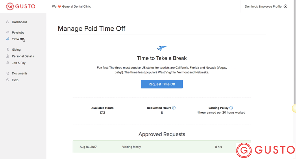Viewport: 296px width, 159px height.
Task: Click the Gusto logo in the header
Action: [x=21, y=6]
